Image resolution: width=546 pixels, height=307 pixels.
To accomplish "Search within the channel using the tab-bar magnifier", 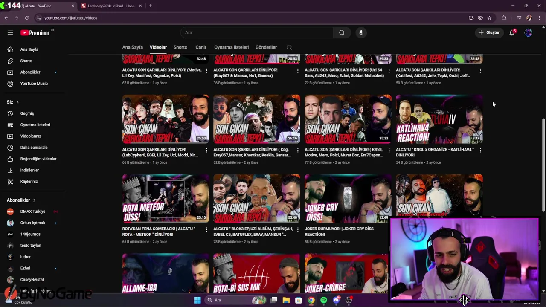I will 289,47.
